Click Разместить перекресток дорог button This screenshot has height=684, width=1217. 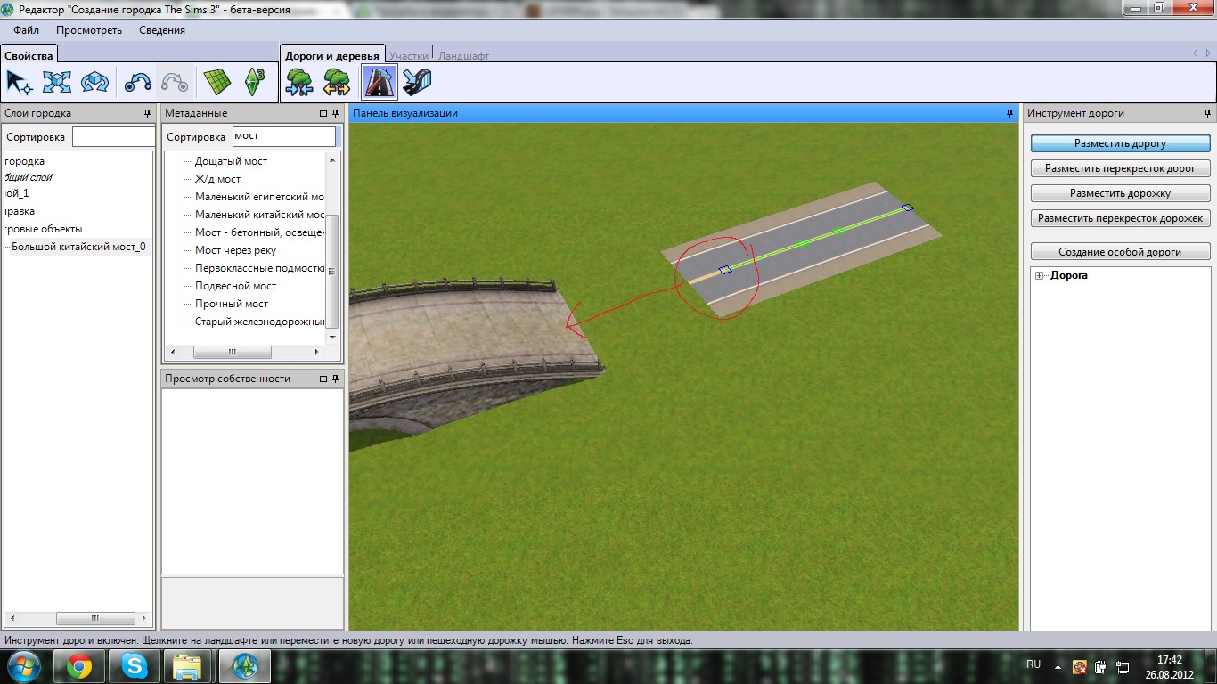[1120, 168]
